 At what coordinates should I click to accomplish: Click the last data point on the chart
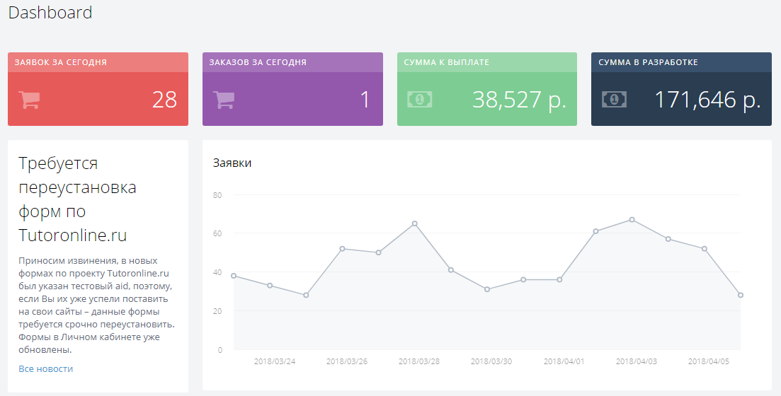tap(741, 295)
